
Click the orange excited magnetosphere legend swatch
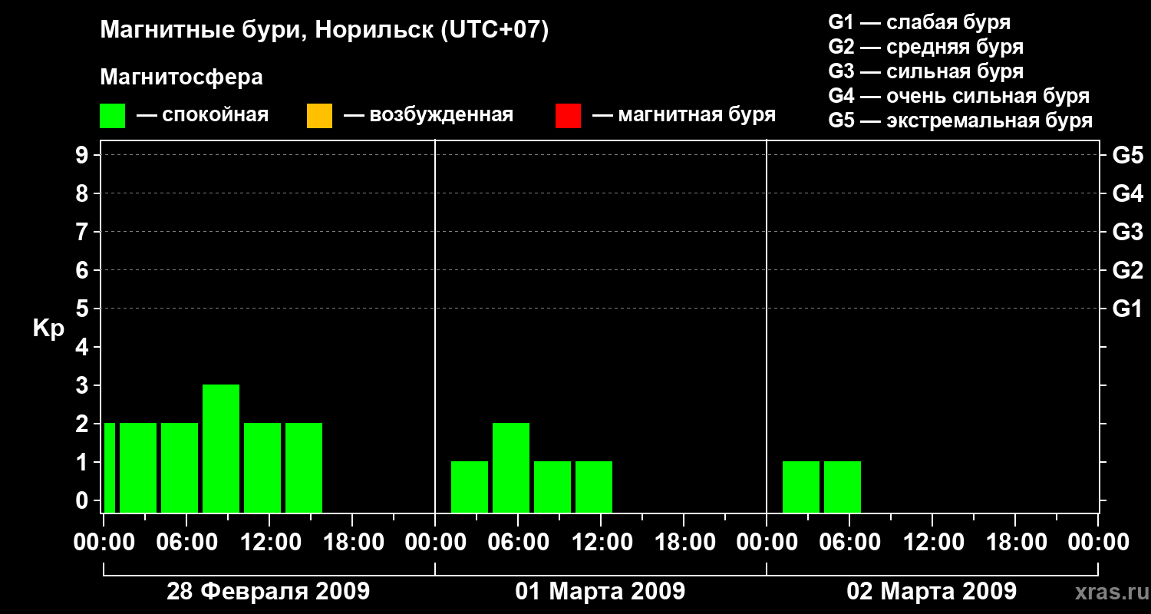(x=319, y=116)
